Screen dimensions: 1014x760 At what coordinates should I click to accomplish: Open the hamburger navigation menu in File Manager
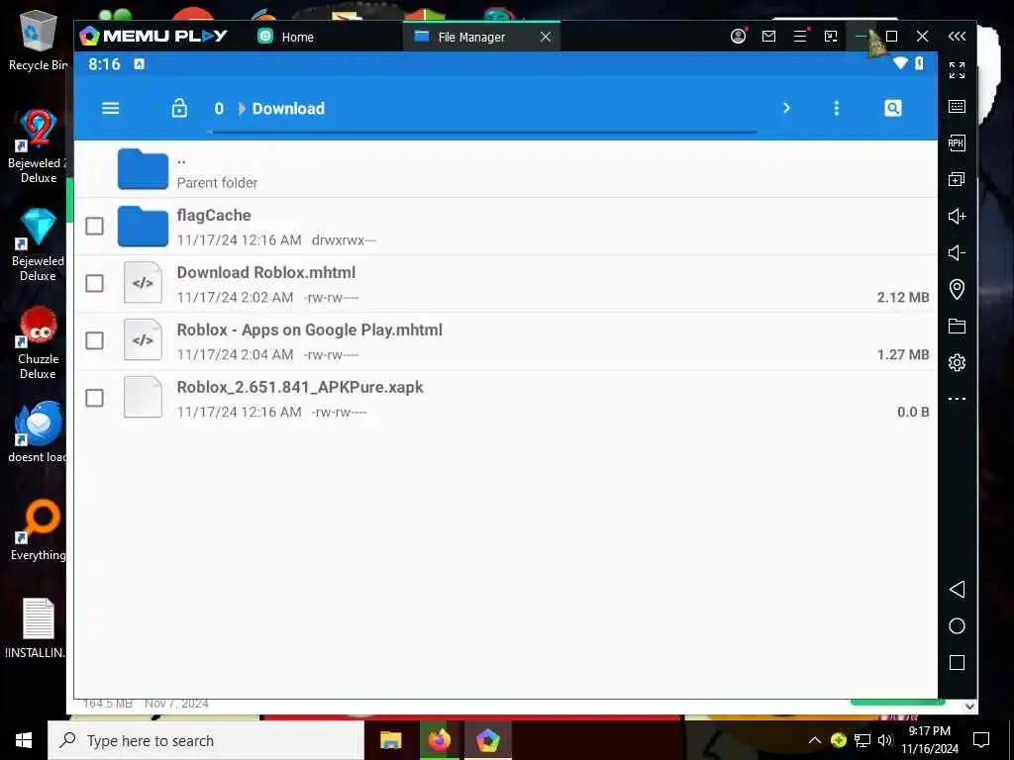tap(111, 108)
